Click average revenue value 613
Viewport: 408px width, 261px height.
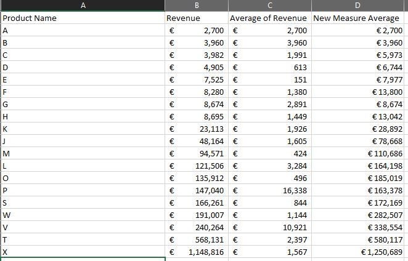[270, 67]
